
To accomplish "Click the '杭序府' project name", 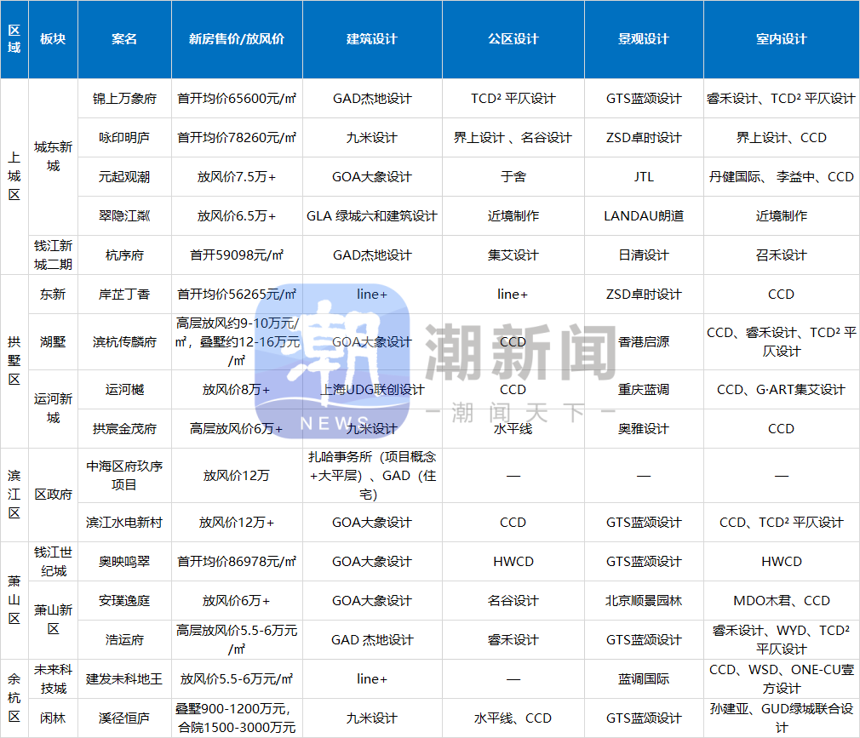I will point(124,255).
